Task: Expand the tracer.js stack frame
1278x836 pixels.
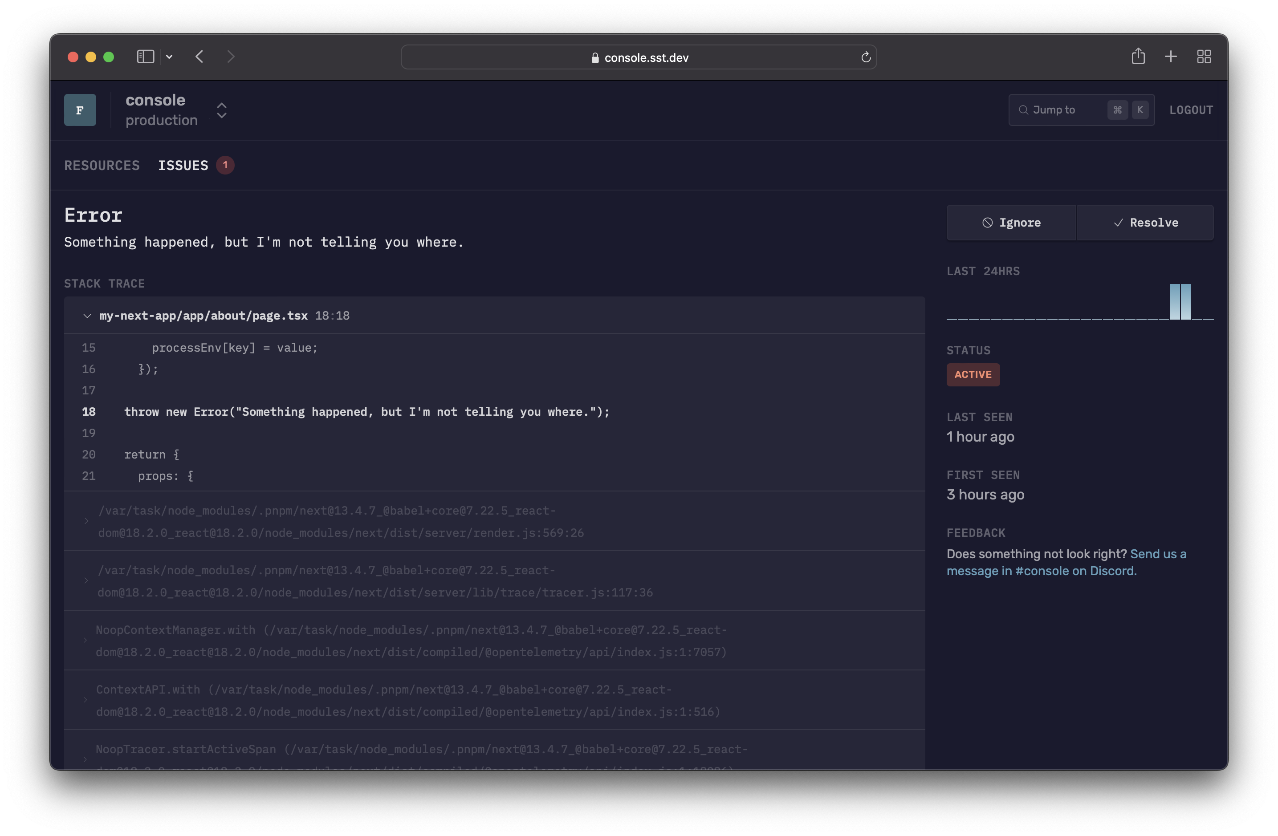Action: 87,581
